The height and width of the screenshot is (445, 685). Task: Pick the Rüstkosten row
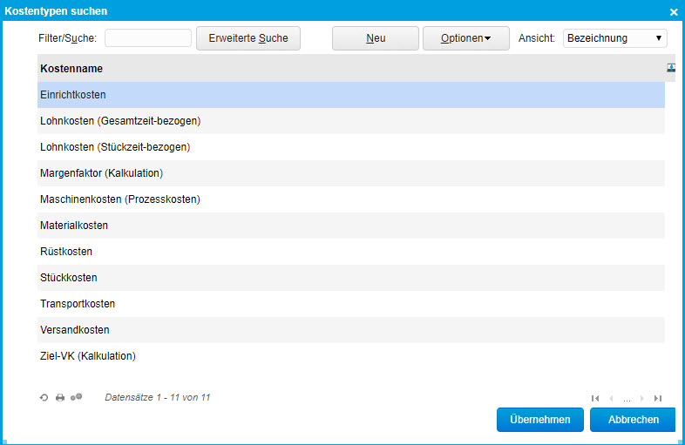(x=351, y=252)
